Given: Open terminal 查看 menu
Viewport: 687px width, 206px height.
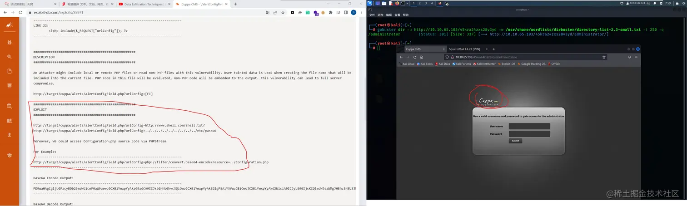Looking at the screenshot, I should 397,15.
